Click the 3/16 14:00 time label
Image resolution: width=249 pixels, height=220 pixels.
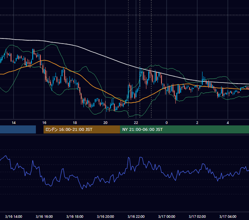[14, 216]
